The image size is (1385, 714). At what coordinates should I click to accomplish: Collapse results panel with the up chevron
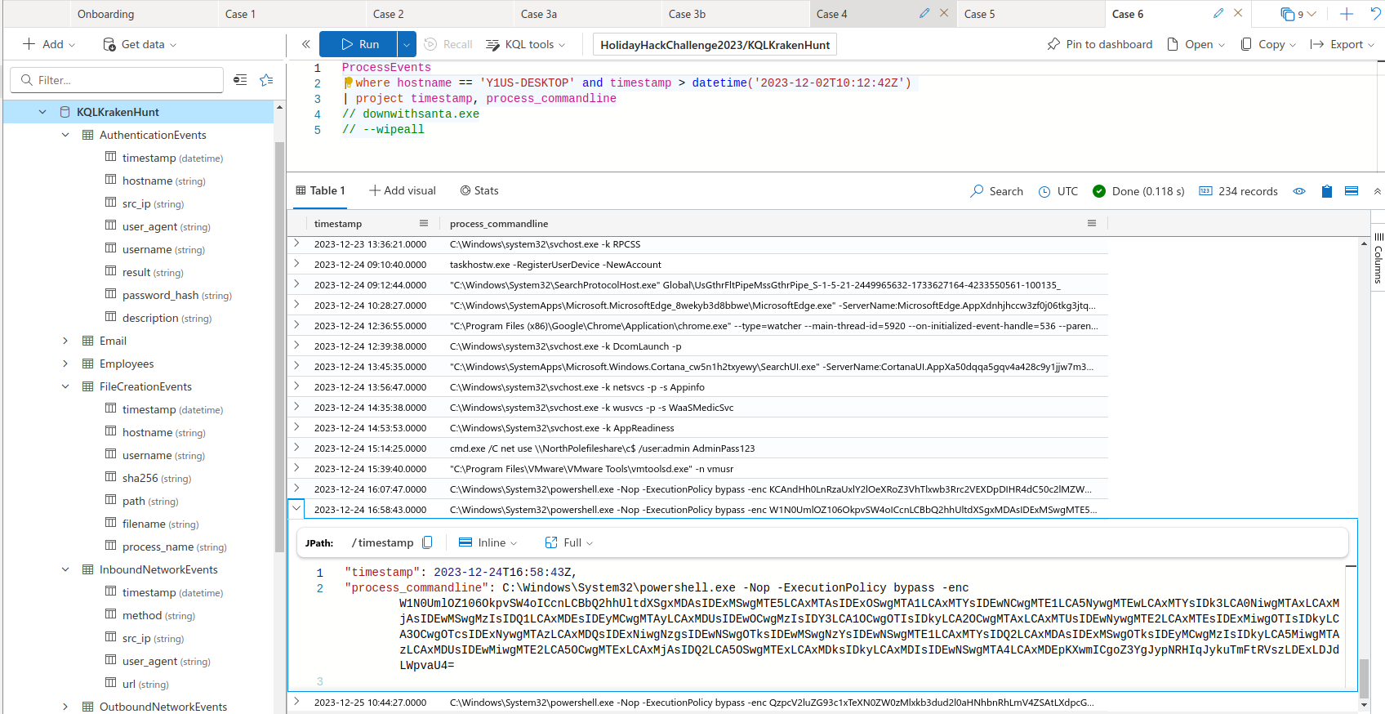coord(1378,191)
